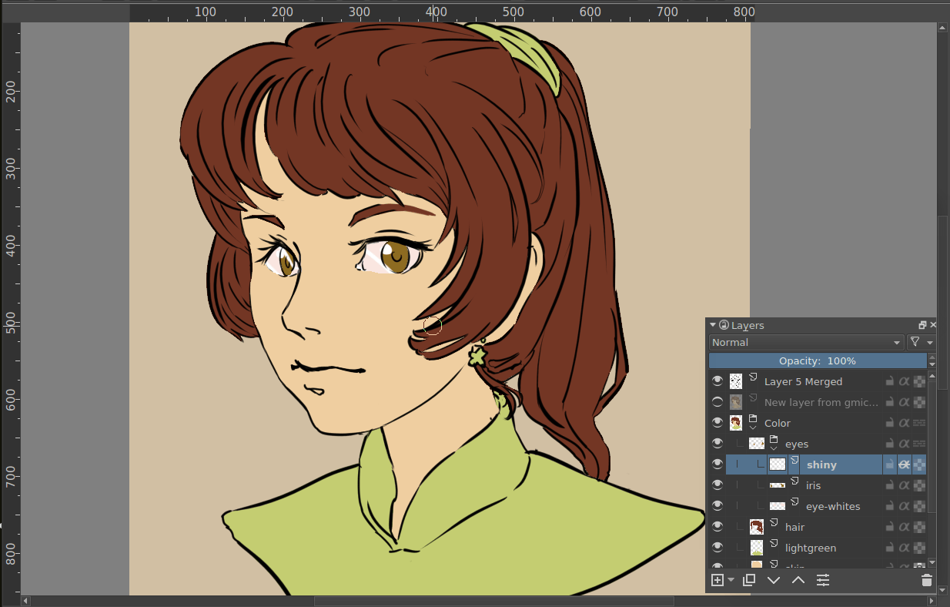The height and width of the screenshot is (607, 950).
Task: Move the shiny layer up
Action: tap(798, 580)
